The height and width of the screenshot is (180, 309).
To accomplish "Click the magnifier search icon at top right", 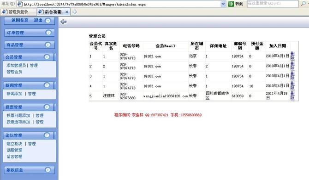I will pos(303,4).
